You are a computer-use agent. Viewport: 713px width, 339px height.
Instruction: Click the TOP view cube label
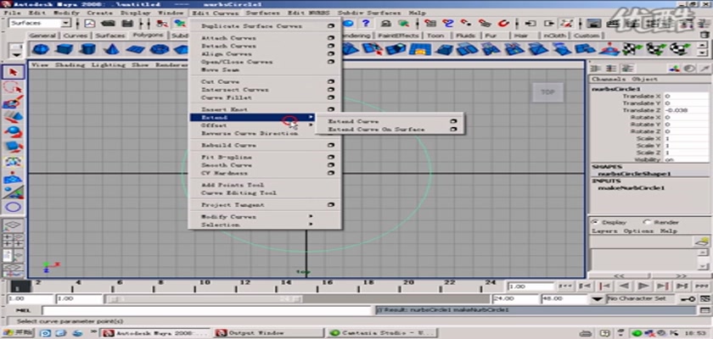(547, 92)
